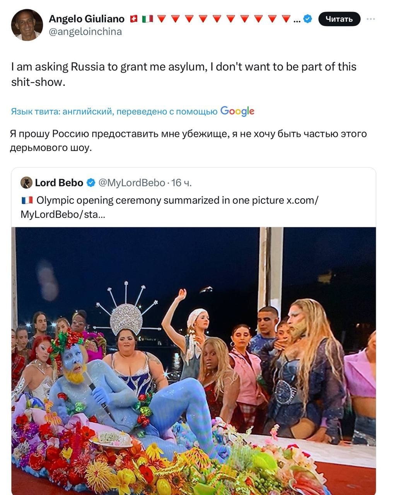The width and height of the screenshot is (394, 495).
Task: Click the 16 ч. timestamp
Action: 181,183
